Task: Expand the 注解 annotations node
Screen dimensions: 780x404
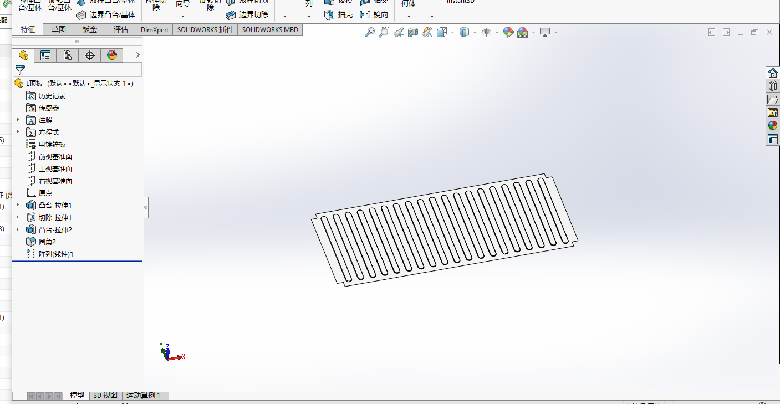Action: click(18, 120)
